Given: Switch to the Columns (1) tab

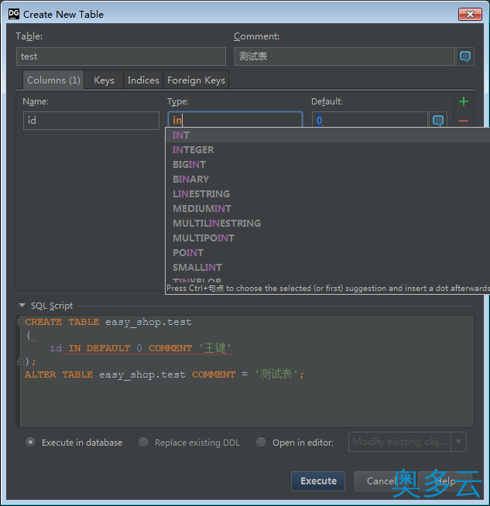Looking at the screenshot, I should pos(53,80).
